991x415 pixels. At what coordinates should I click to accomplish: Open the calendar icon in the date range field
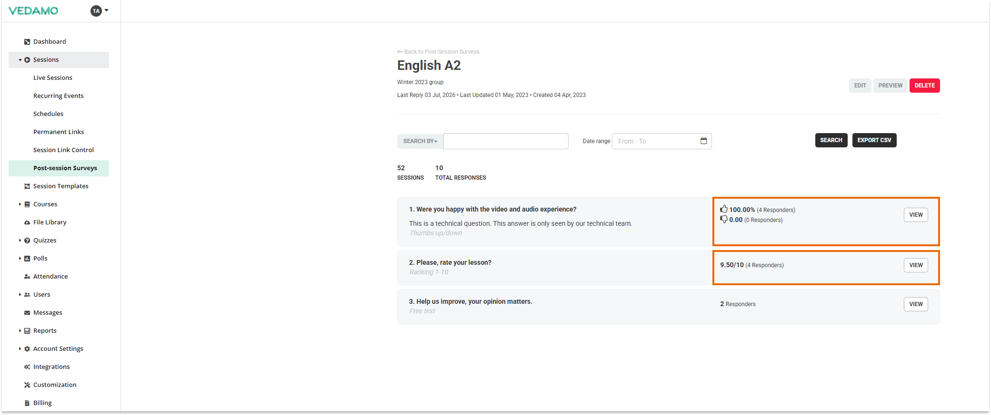(704, 141)
